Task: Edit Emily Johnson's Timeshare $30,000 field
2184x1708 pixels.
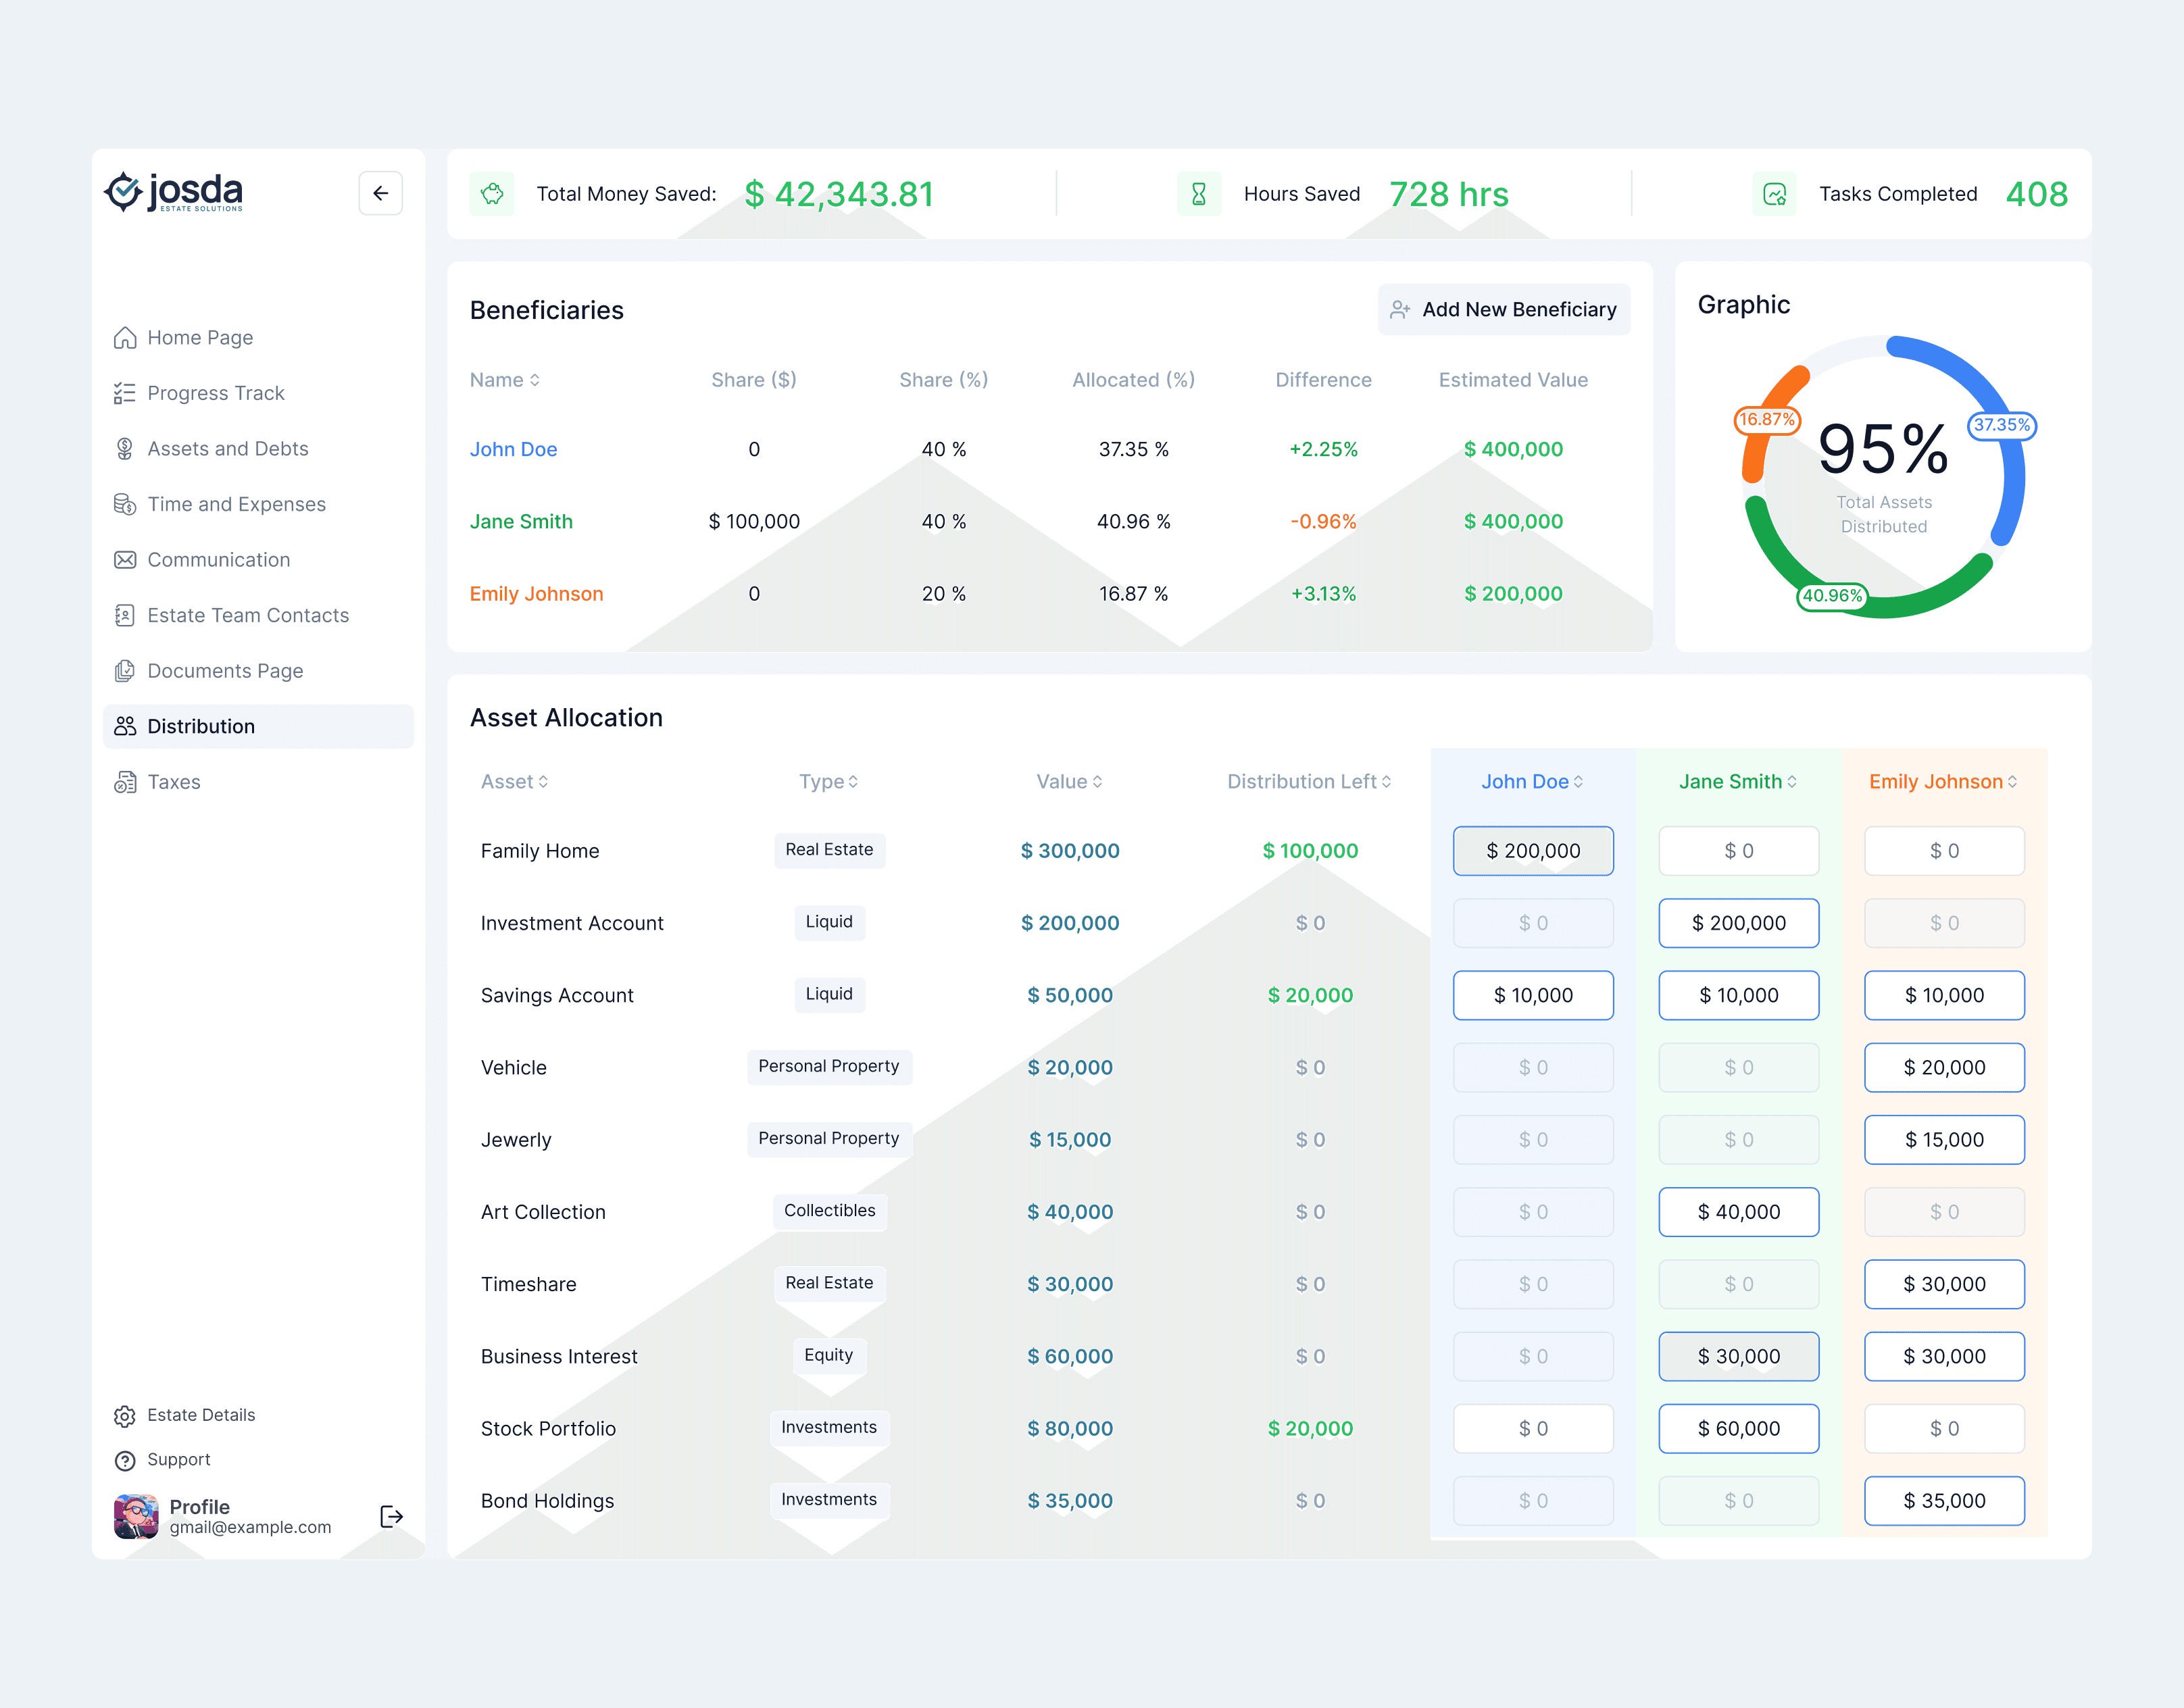Action: pos(1944,1284)
